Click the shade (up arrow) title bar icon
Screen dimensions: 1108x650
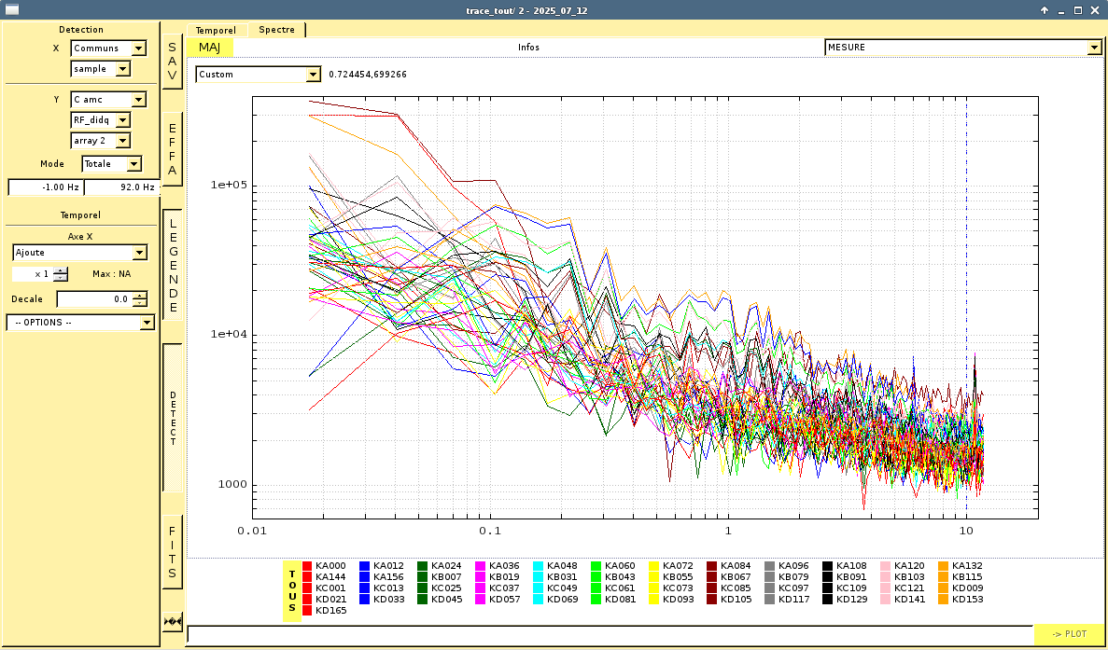tap(1045, 10)
